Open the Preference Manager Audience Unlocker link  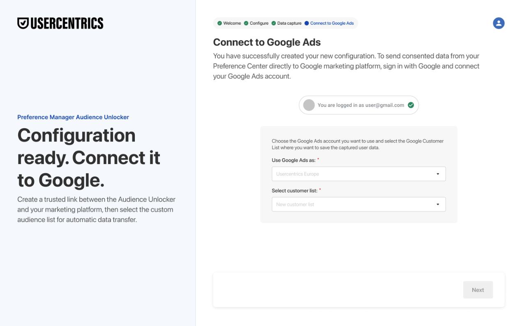73,117
